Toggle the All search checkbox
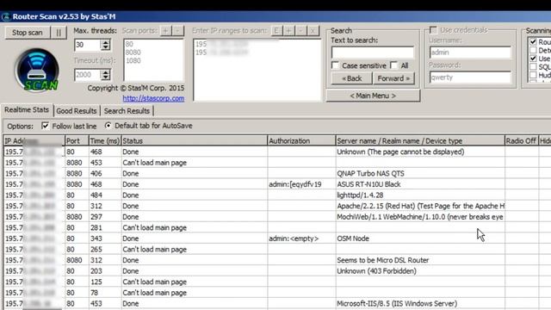The image size is (551, 310). point(394,65)
